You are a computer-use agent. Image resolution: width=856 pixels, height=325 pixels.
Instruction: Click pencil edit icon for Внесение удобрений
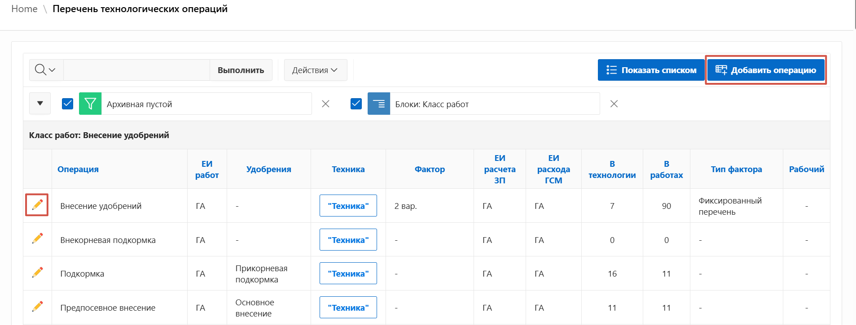point(37,205)
